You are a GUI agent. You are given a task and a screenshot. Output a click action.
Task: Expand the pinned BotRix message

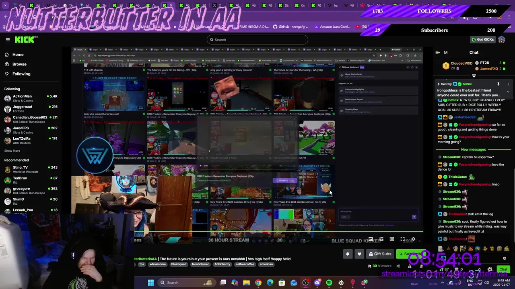[x=508, y=92]
